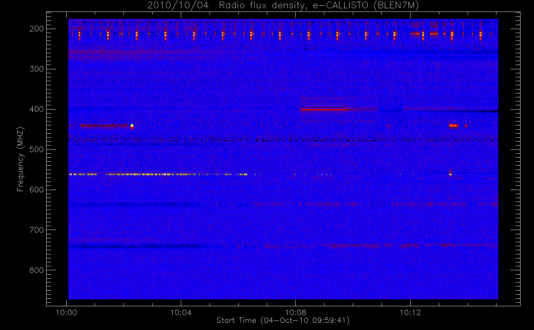
Task: Click the yellow-white burst pixel near 440 MHz
Action: click(x=132, y=125)
